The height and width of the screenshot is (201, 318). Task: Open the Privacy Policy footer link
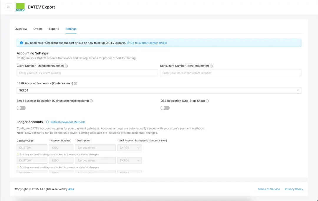pyautogui.click(x=294, y=189)
